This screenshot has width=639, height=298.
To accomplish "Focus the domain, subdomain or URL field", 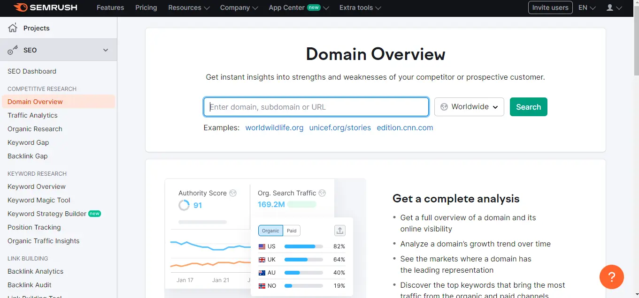I will click(316, 107).
